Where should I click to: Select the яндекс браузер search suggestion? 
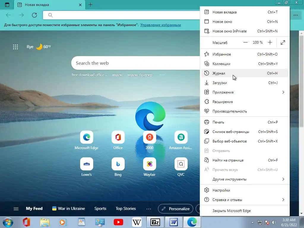click(x=140, y=75)
